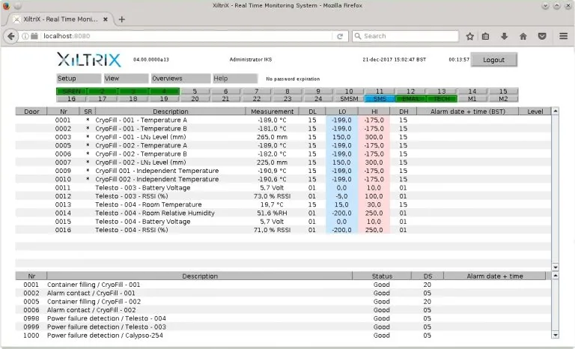This screenshot has width=575, height=349.
Task: Click the M1 button
Action: click(472, 99)
